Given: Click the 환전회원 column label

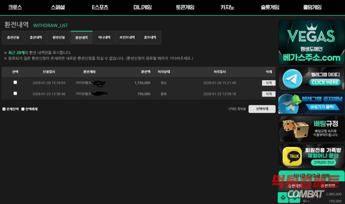Looking at the screenshot, I should [x=328, y=186].
